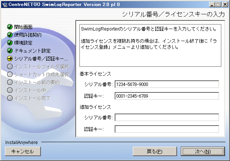Go to next step with 次へ(N)
The height and width of the screenshot is (161, 230).
tap(203, 151)
